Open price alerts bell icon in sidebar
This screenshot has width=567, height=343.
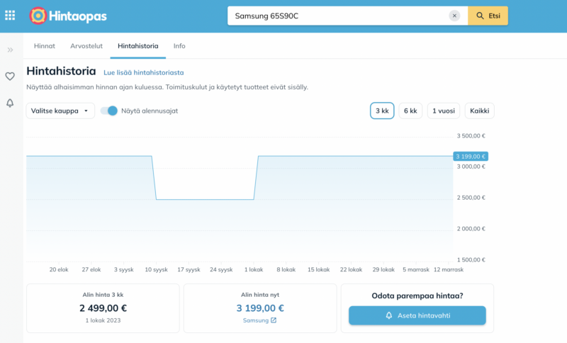point(10,103)
